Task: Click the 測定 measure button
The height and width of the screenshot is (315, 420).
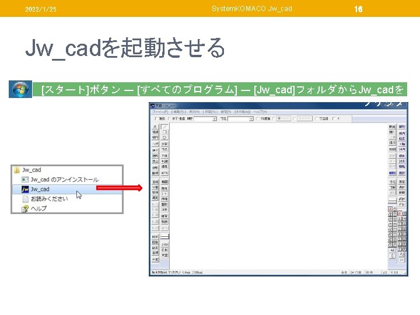Action: [x=402, y=182]
